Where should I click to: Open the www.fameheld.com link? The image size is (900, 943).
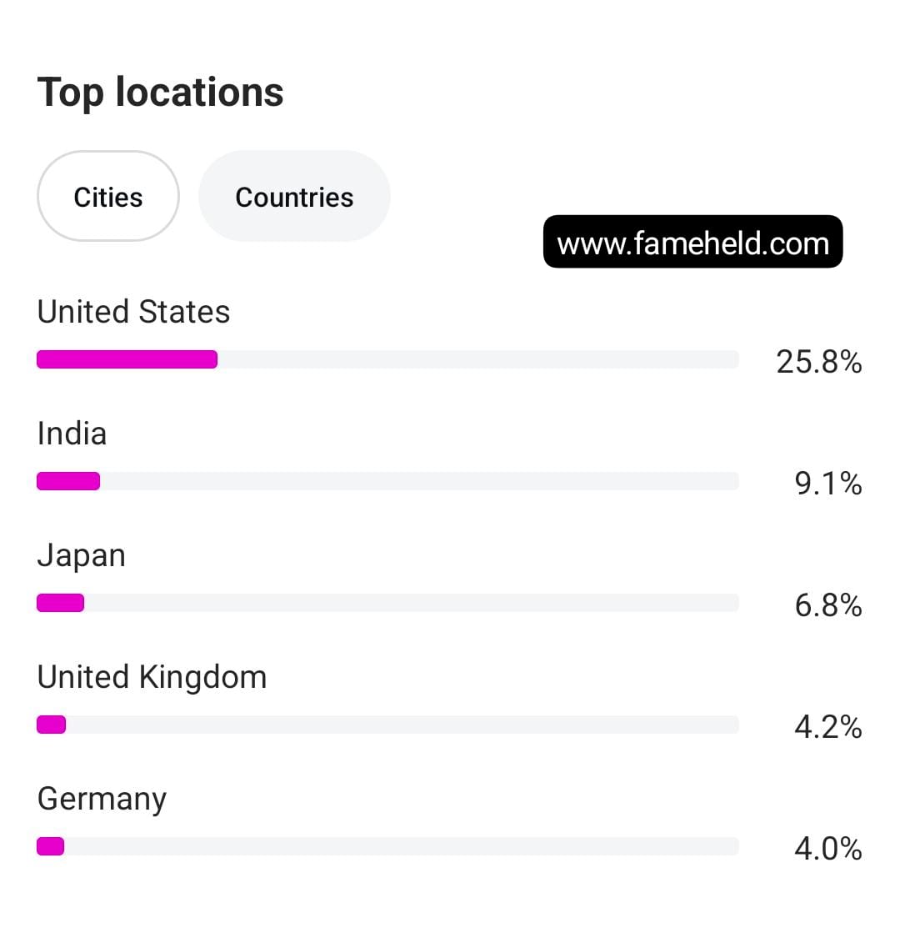(x=692, y=243)
